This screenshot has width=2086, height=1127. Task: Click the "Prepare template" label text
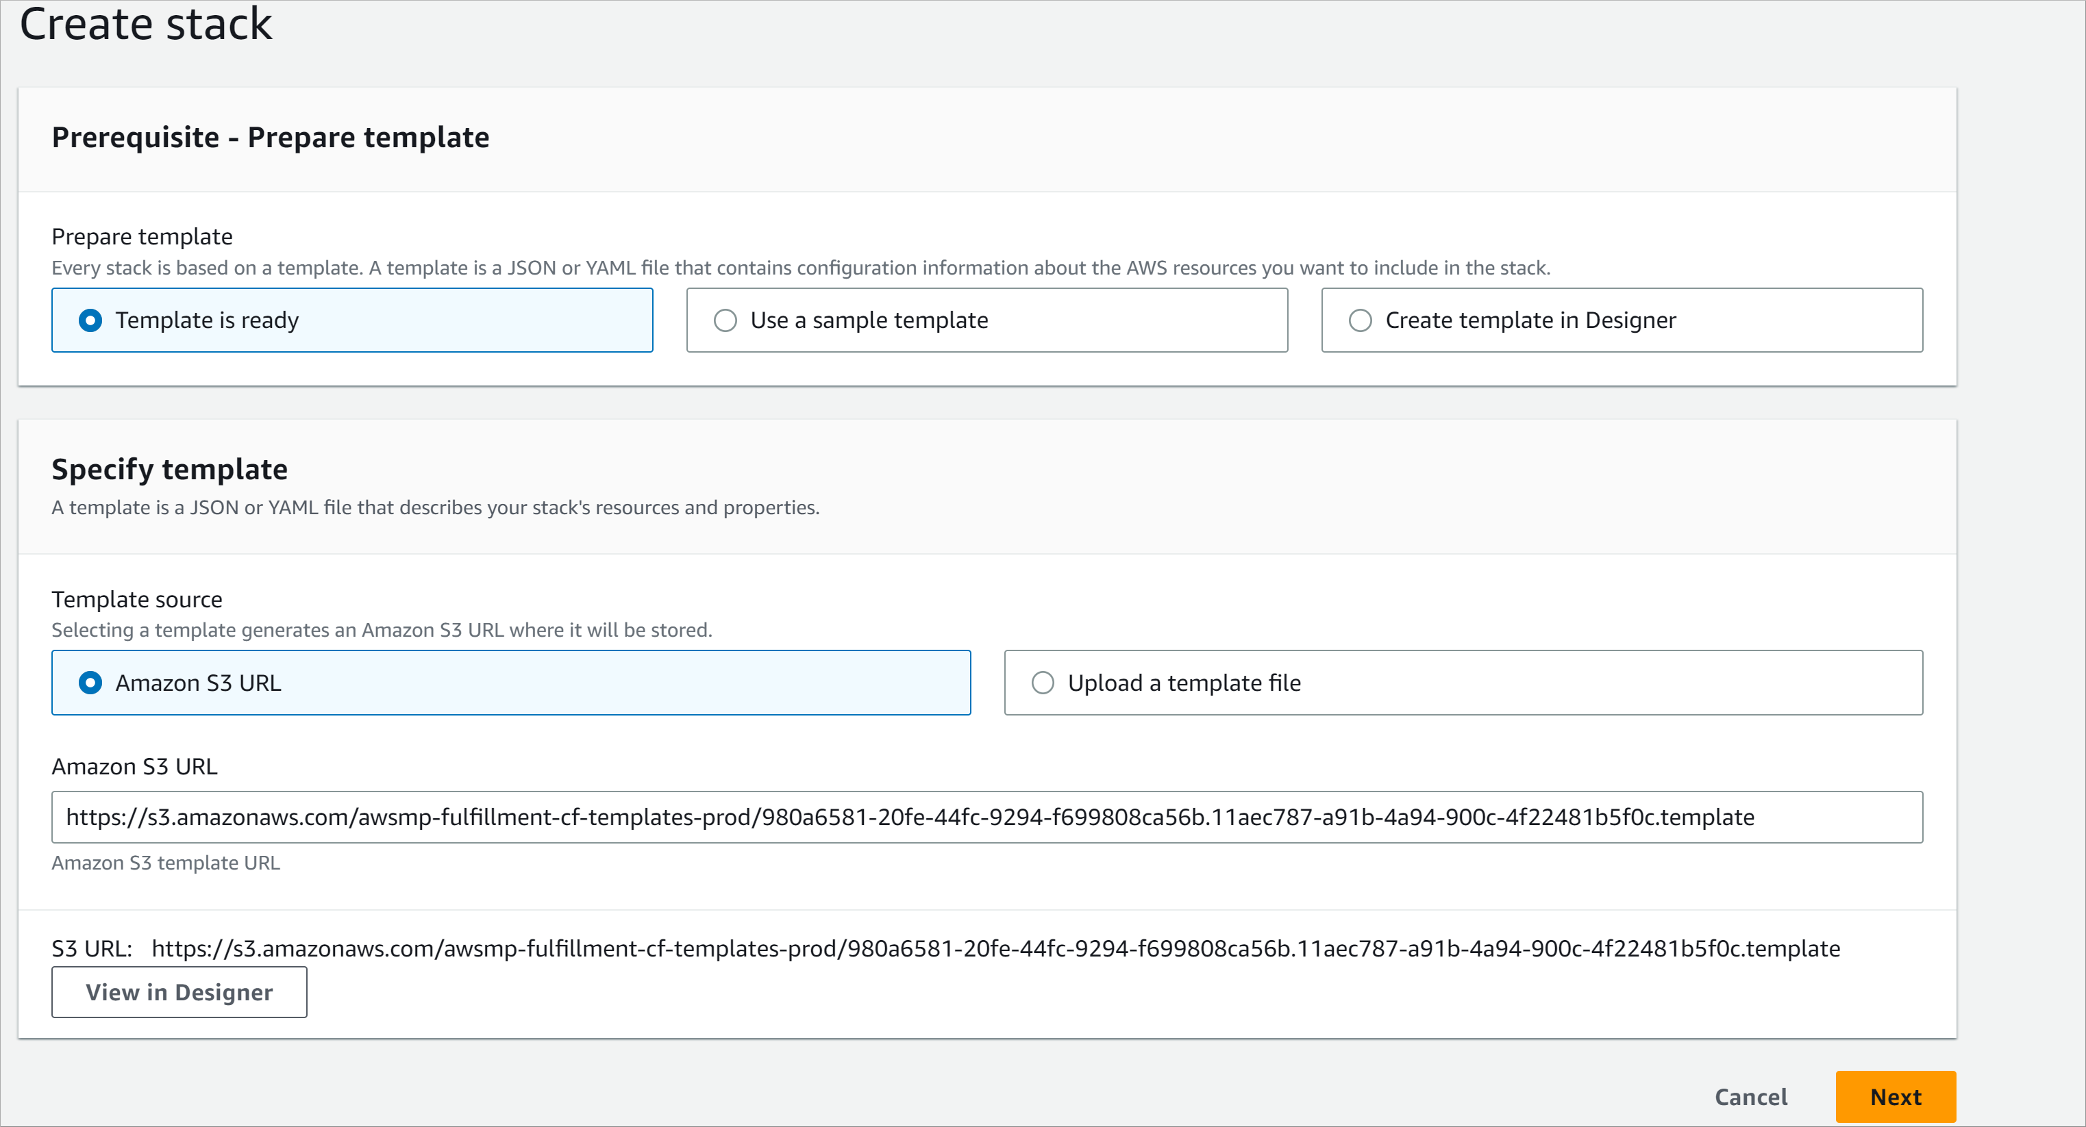point(142,236)
